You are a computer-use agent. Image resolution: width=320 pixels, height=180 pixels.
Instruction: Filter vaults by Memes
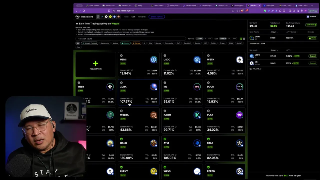point(158,43)
